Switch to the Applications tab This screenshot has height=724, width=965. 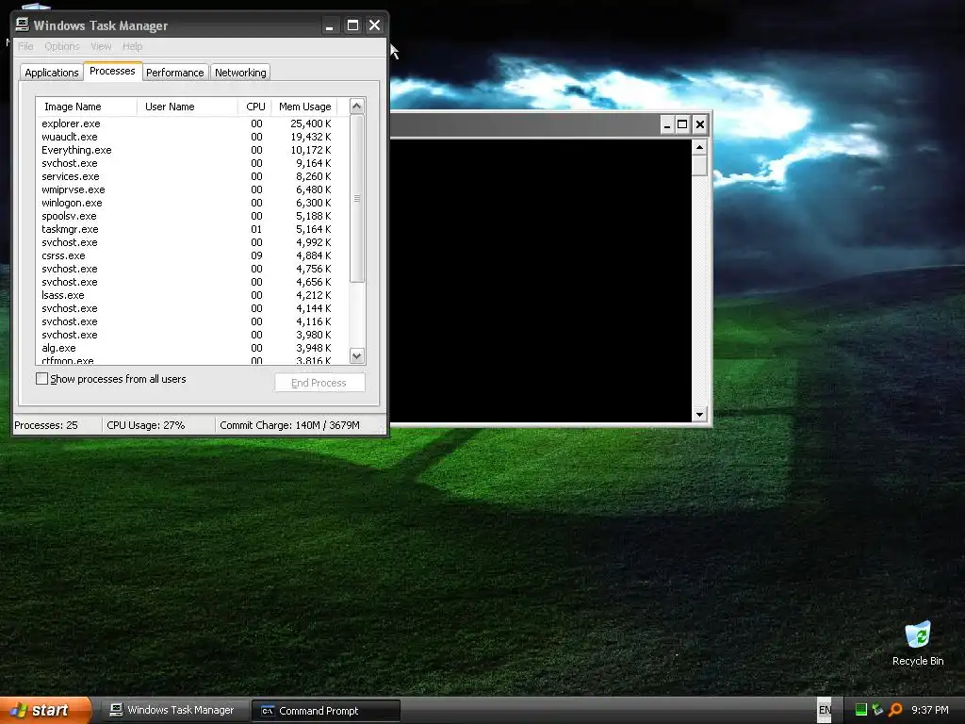tap(52, 72)
